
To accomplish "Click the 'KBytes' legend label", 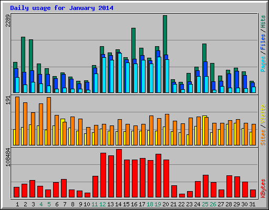I will 263,188.
